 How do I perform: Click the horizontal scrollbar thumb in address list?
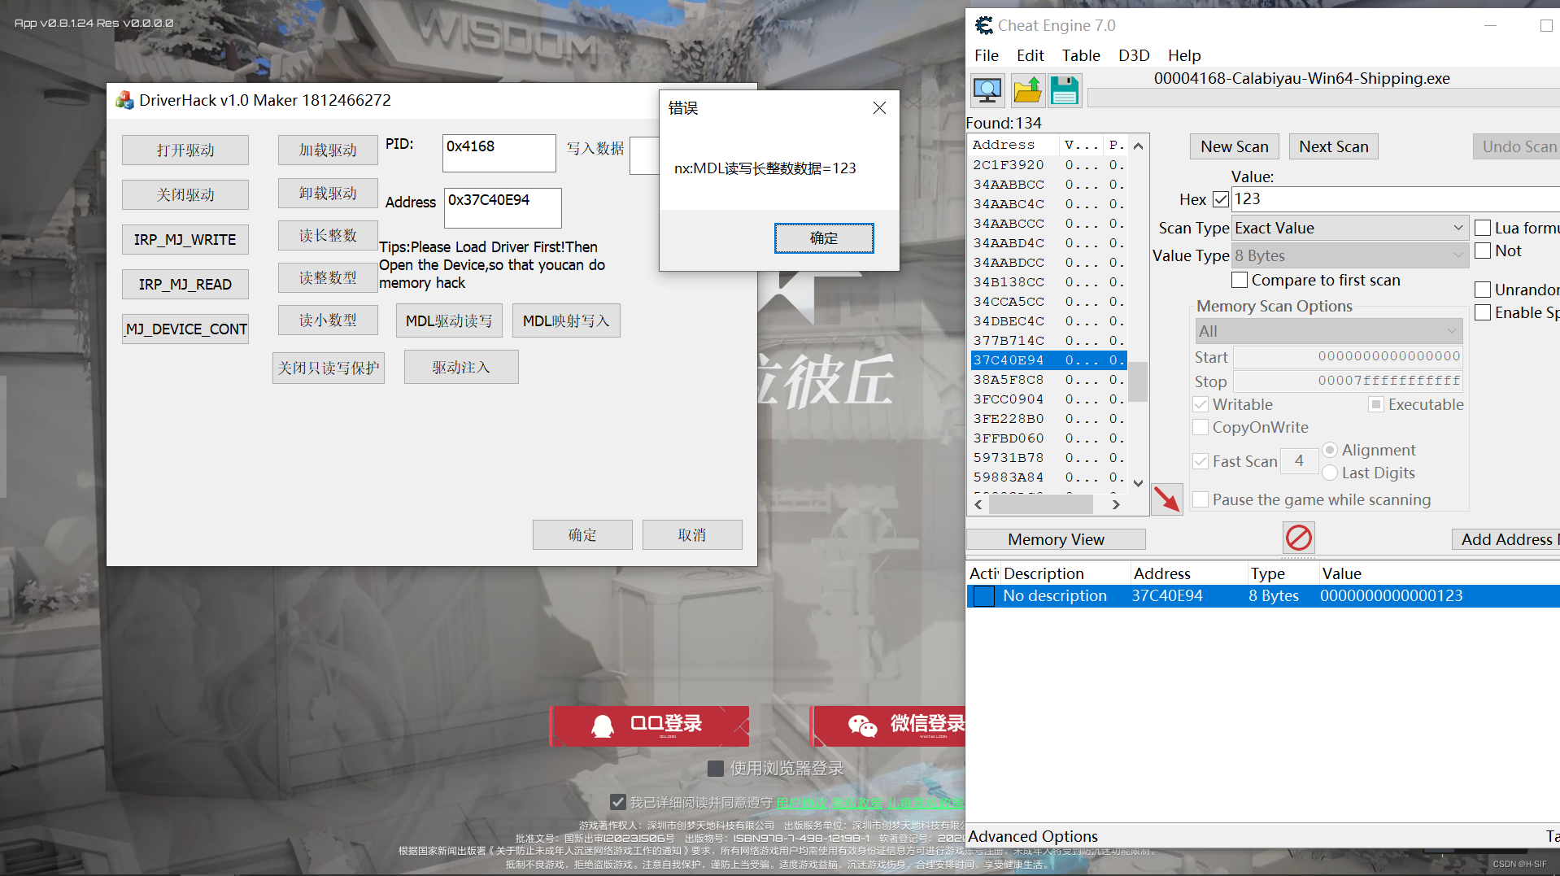[1040, 504]
